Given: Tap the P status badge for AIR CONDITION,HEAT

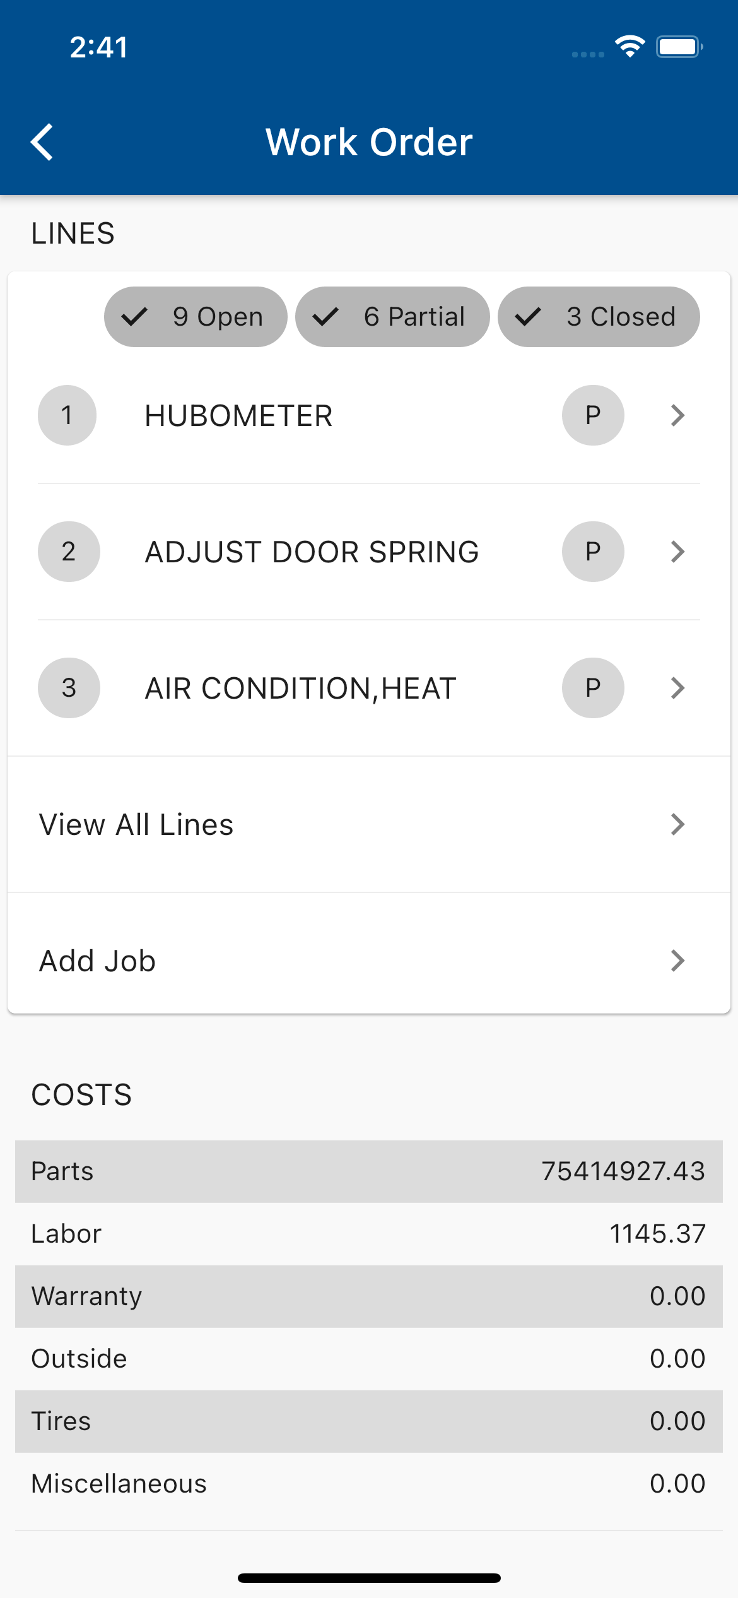Looking at the screenshot, I should (x=593, y=688).
